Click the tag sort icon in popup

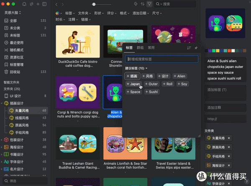tap(189, 48)
